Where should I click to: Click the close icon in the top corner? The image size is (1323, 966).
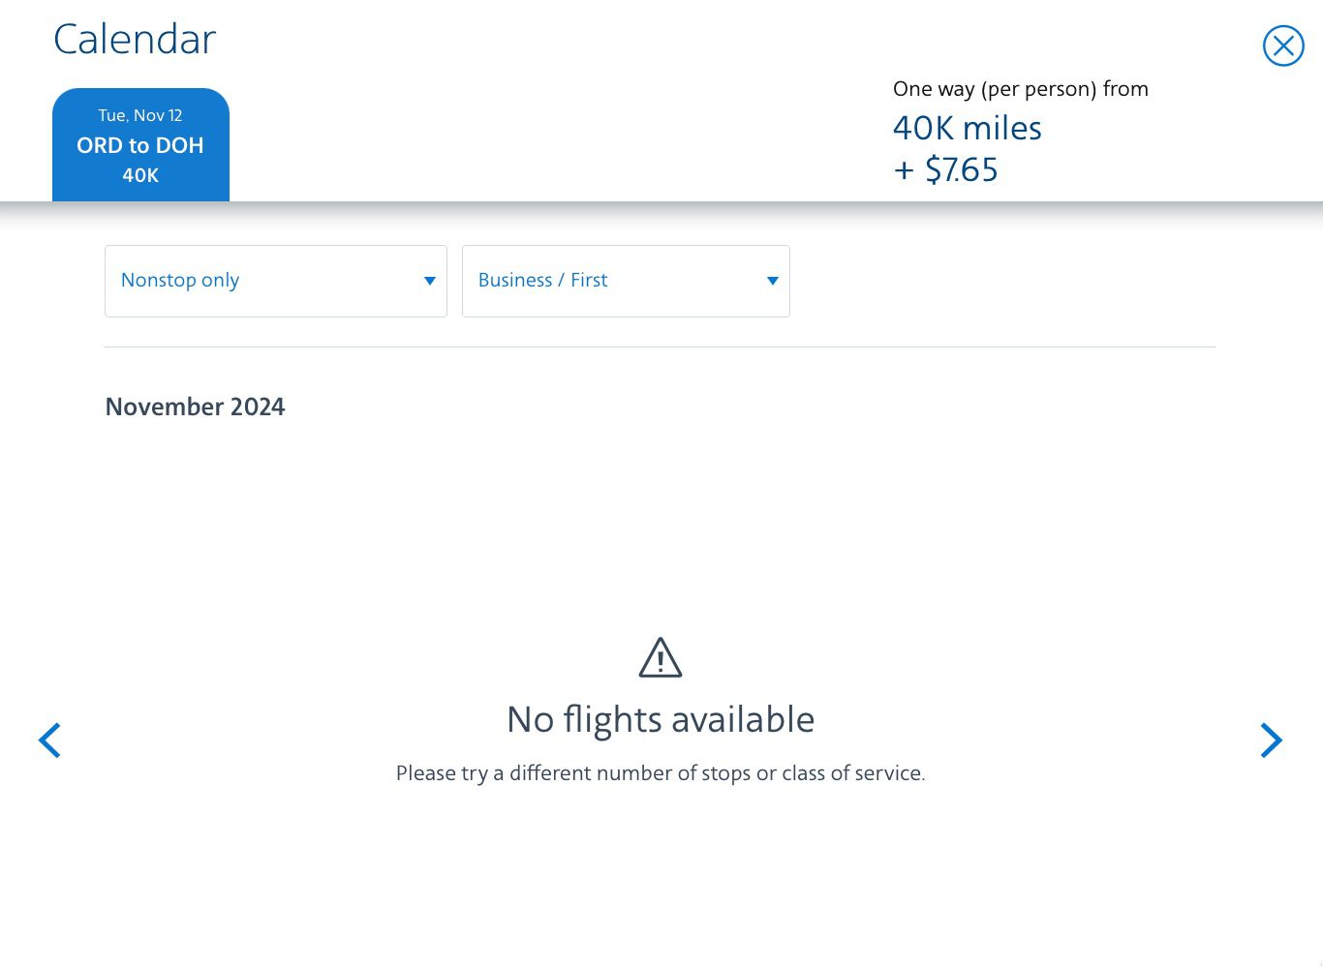1283,45
